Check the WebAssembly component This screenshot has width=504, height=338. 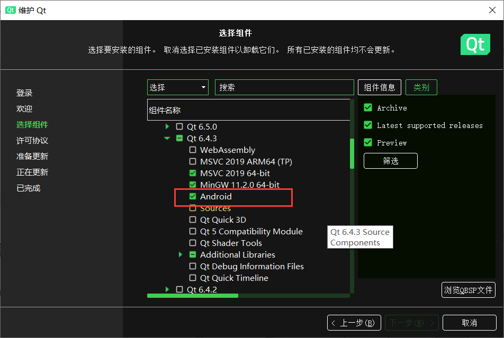tap(193, 150)
